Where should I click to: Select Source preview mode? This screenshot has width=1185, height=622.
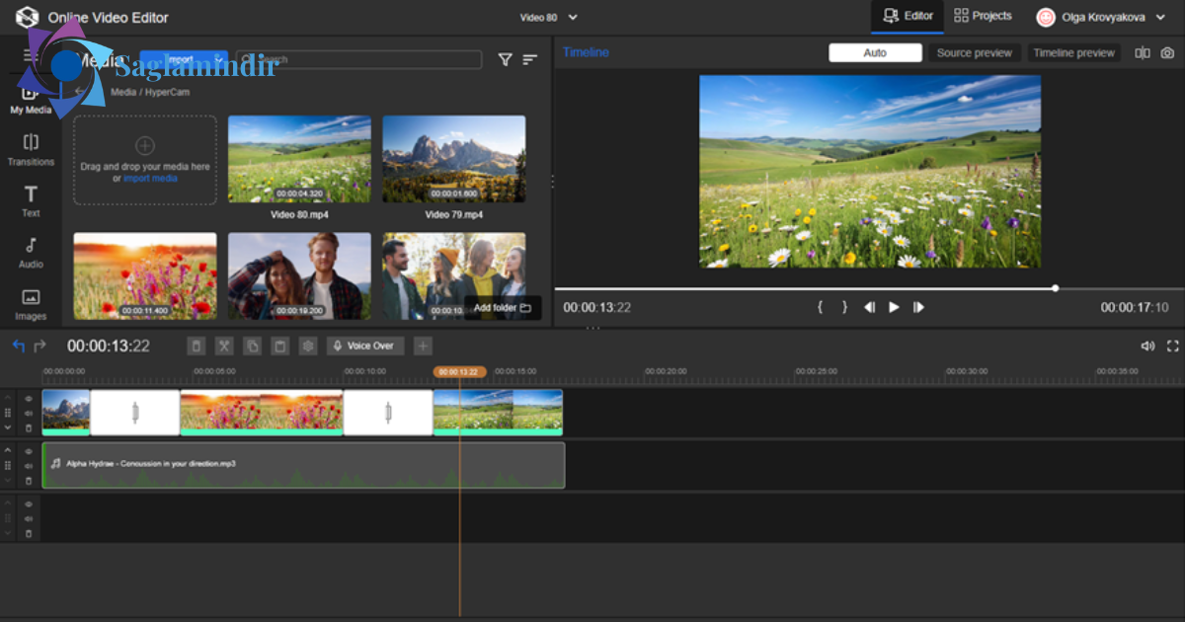pyautogui.click(x=975, y=53)
